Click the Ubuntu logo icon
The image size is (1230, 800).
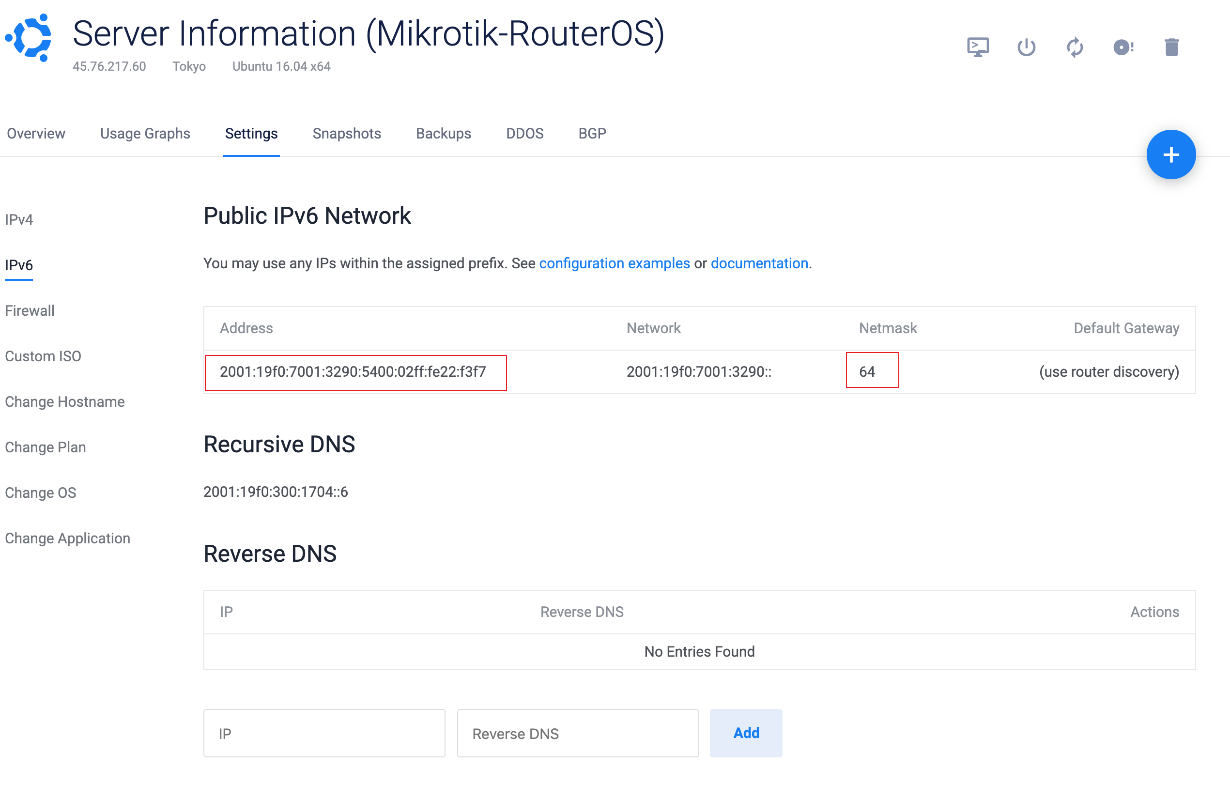[29, 38]
